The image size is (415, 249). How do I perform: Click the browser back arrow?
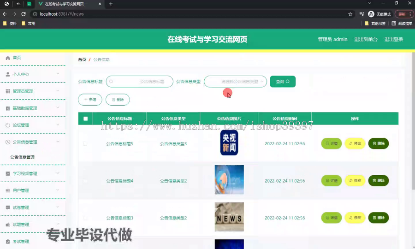[x=5, y=14]
